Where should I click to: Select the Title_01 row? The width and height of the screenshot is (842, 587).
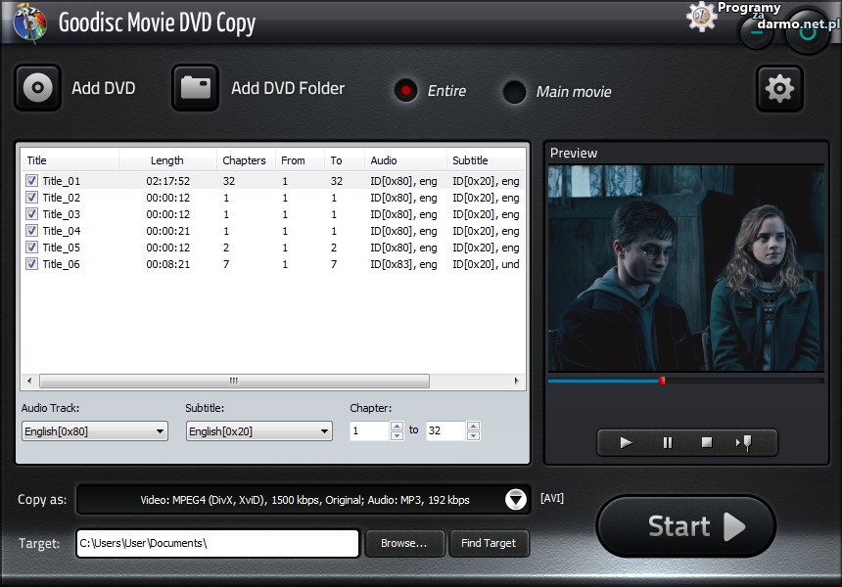273,181
